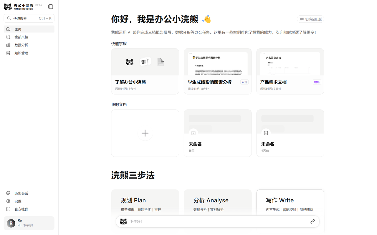Click the link attachment icon in chat bar
377x235 pixels.
pos(312,221)
